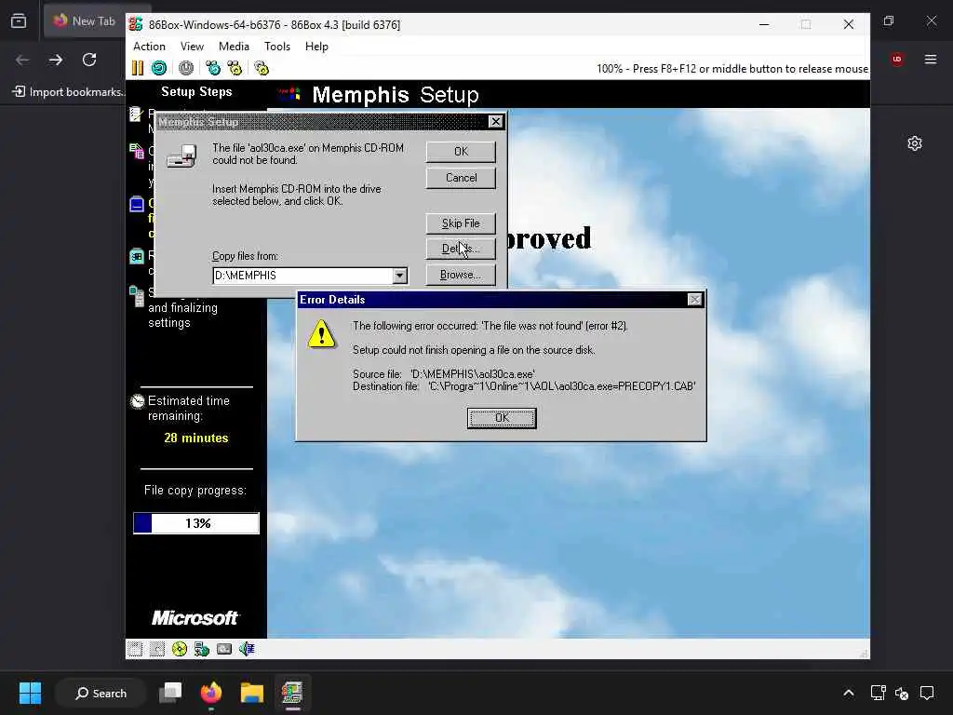Click the Source file path text
953x715 pixels.
pos(473,374)
